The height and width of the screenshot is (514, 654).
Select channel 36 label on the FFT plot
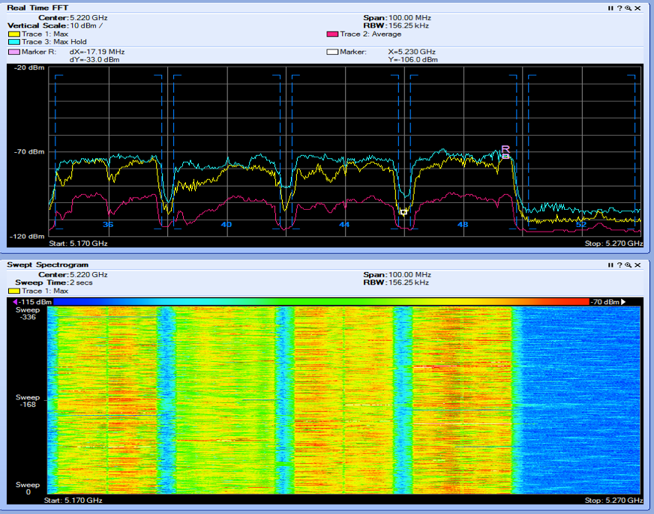(x=108, y=225)
